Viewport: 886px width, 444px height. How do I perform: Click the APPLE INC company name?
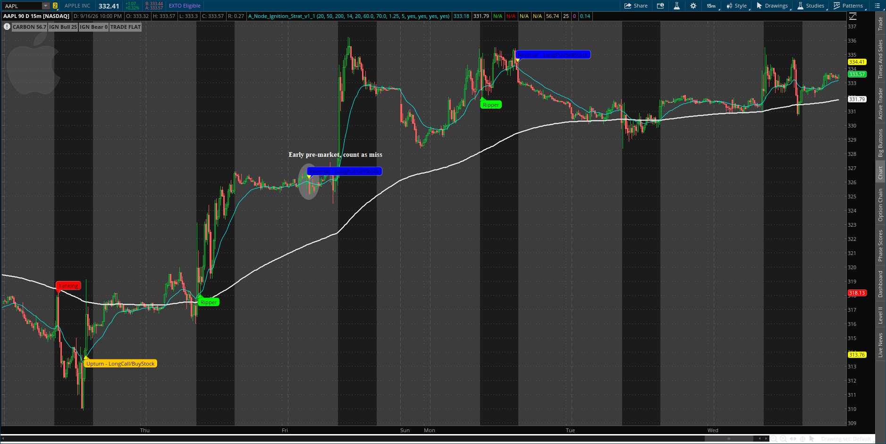point(77,6)
